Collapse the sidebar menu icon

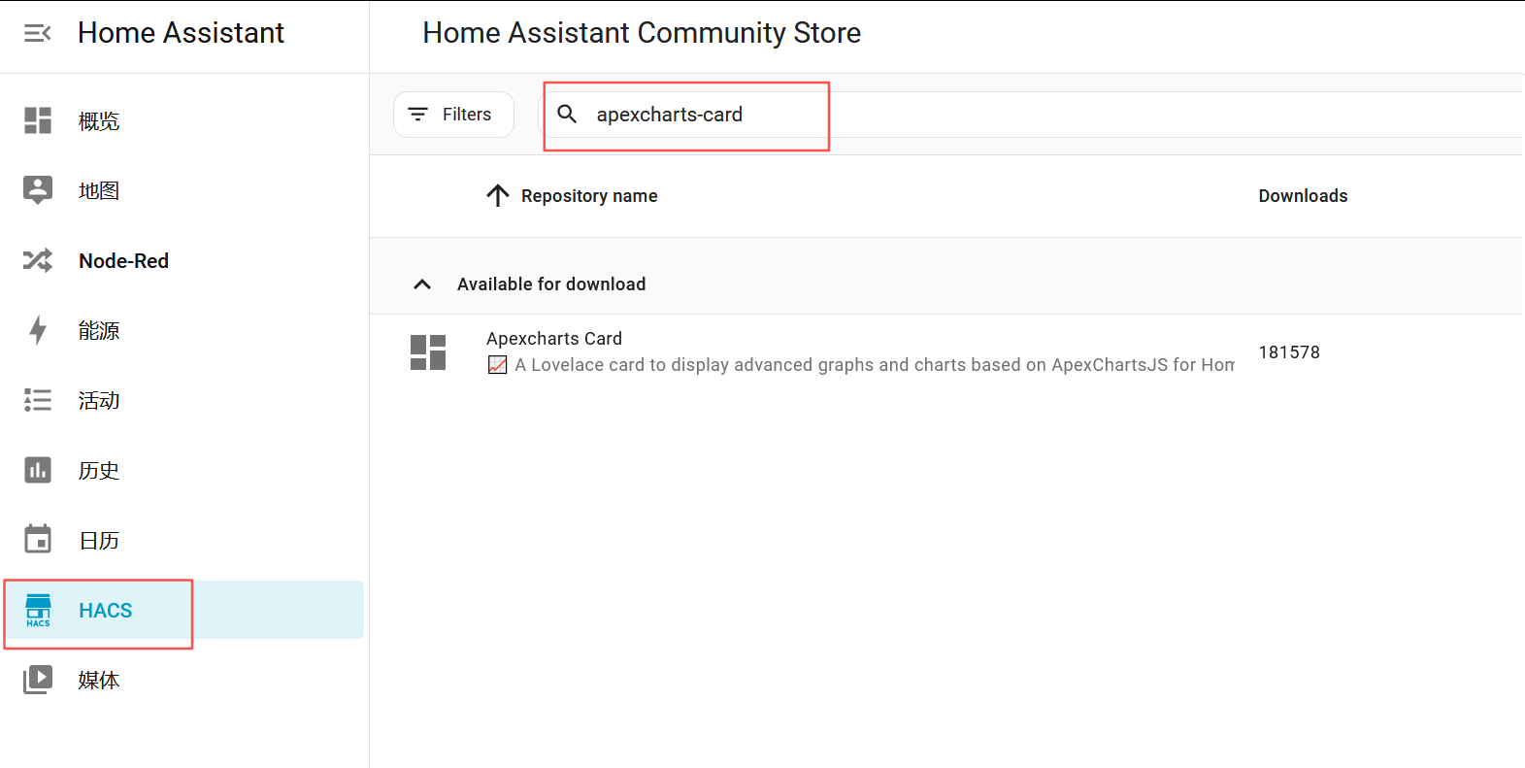pos(37,34)
